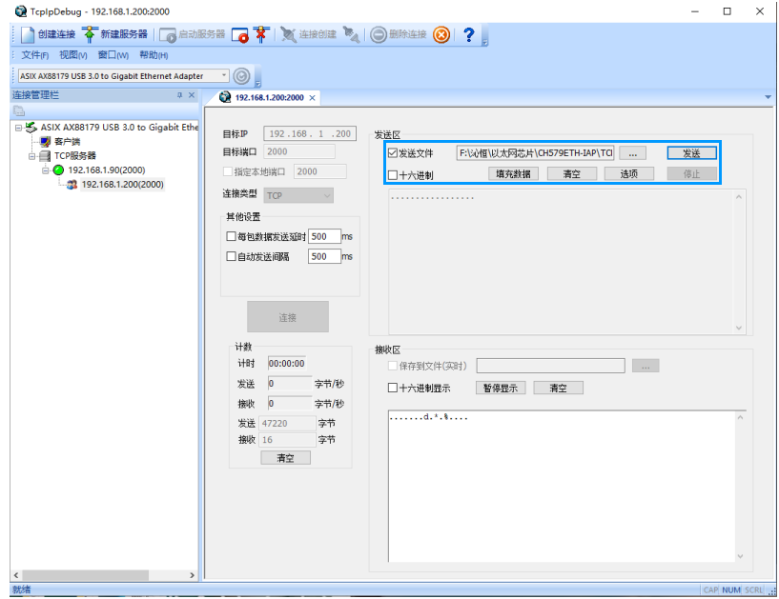Collapse the 192.168.1.90(2000) tree node
The width and height of the screenshot is (779, 599).
[x=45, y=170]
